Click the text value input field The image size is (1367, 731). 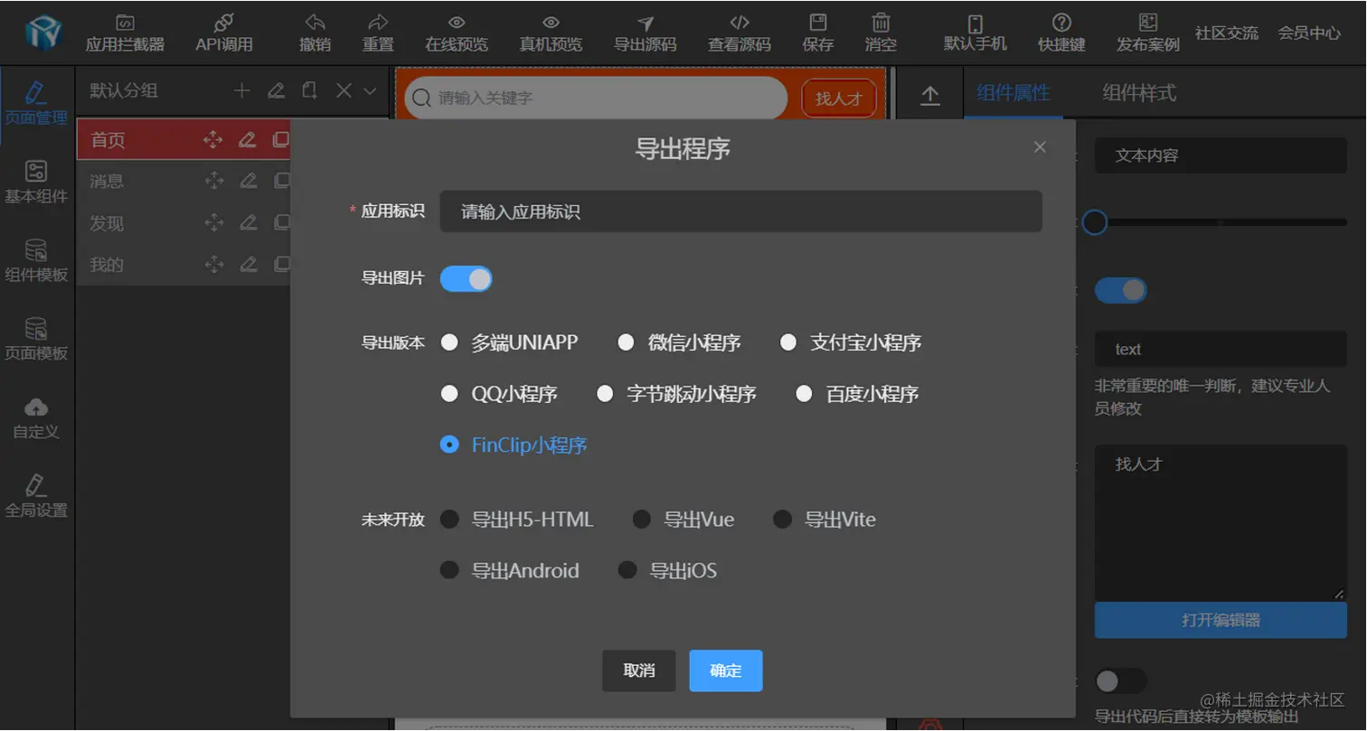pyautogui.click(x=1221, y=349)
